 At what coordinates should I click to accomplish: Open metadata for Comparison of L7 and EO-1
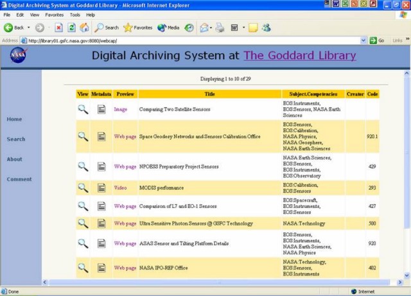101,206
